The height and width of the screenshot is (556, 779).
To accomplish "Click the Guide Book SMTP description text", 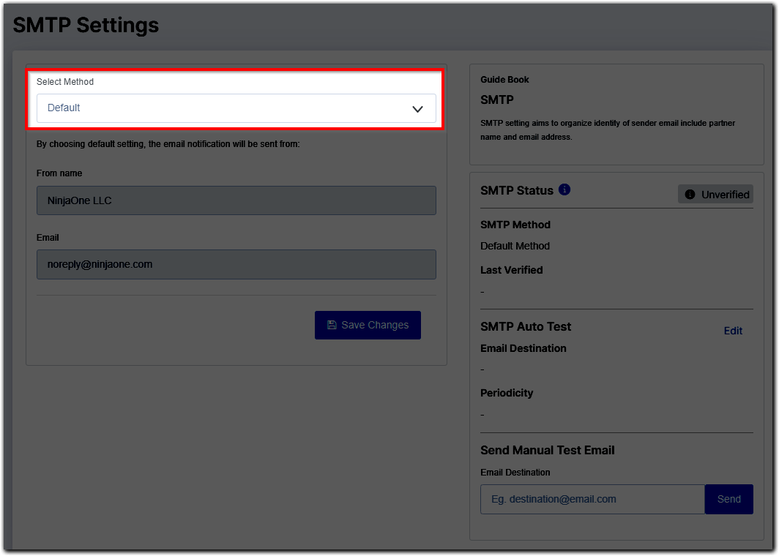I will [x=607, y=129].
